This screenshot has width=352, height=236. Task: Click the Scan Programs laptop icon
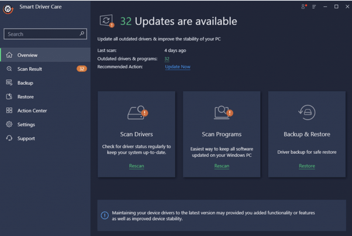click(223, 112)
